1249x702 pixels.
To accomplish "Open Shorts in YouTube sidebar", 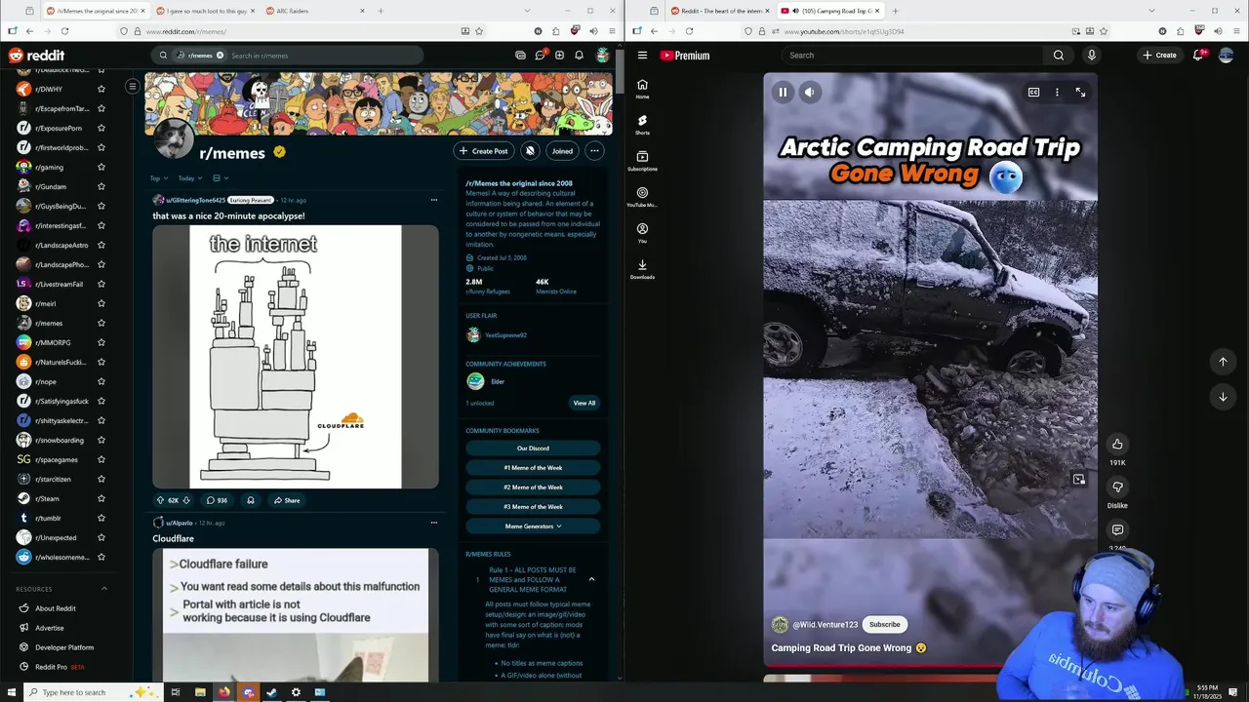I will click(x=642, y=125).
